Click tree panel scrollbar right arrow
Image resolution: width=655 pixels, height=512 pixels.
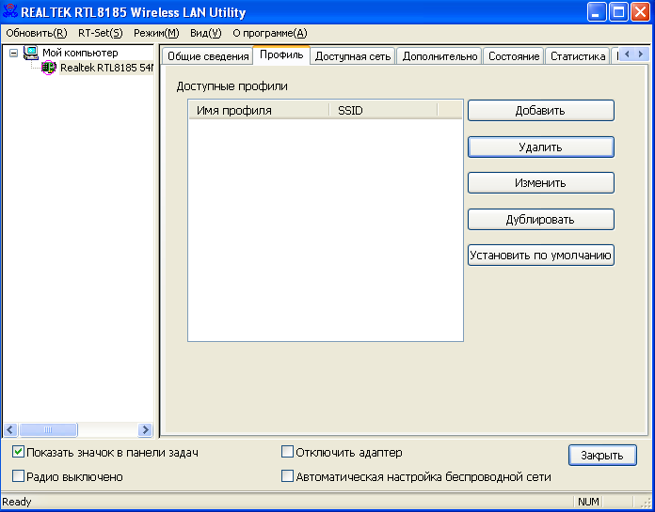click(x=145, y=429)
